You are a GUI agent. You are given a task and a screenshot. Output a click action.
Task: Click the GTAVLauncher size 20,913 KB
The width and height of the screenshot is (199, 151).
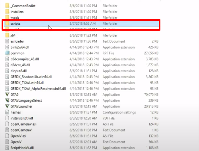(151, 106)
